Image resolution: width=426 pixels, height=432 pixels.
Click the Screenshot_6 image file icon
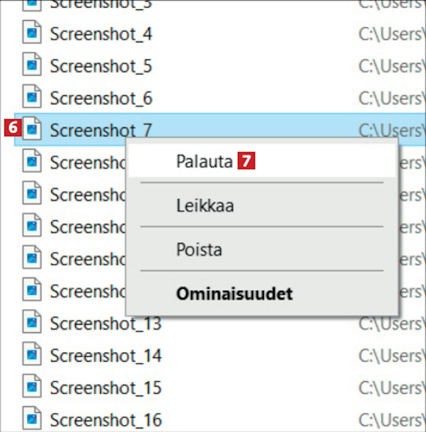pos(32,96)
